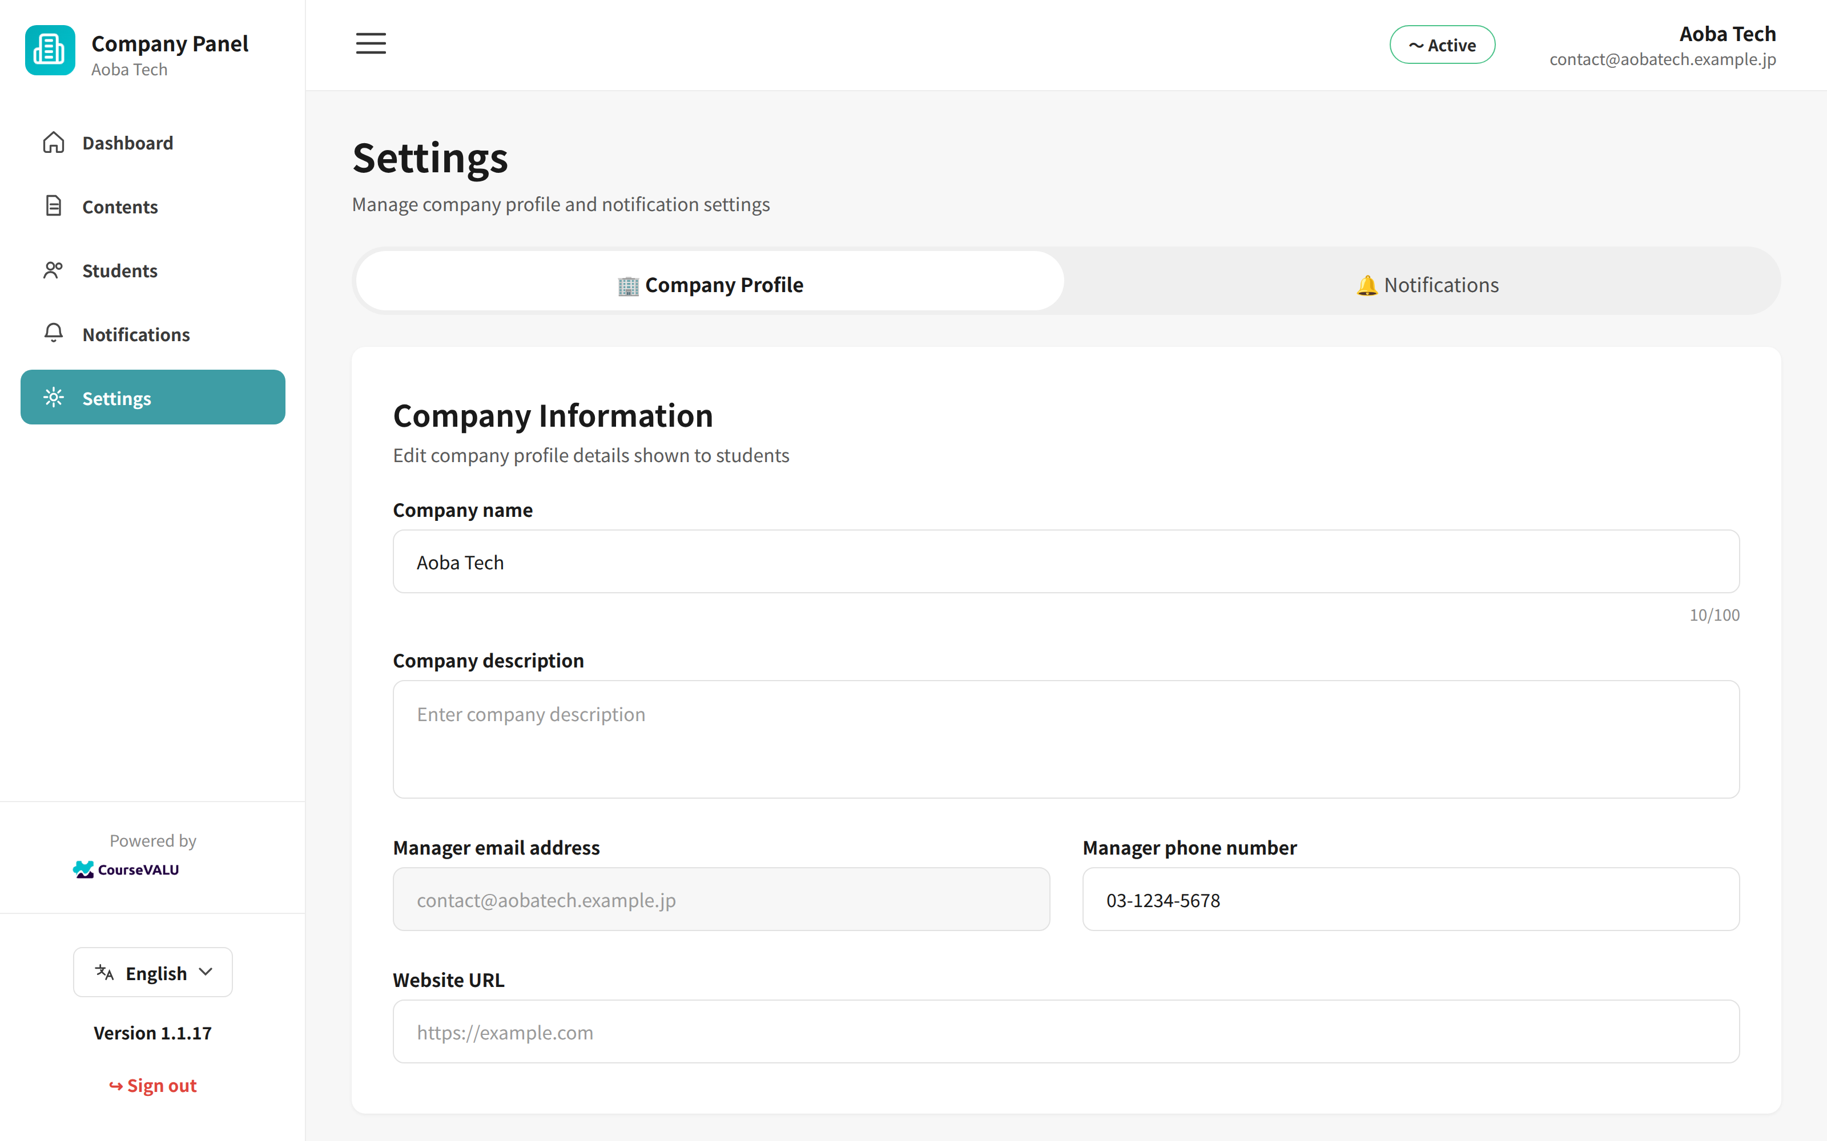Switch to the Company Profile tab
Screen dimensions: 1827x1141
[710, 281]
